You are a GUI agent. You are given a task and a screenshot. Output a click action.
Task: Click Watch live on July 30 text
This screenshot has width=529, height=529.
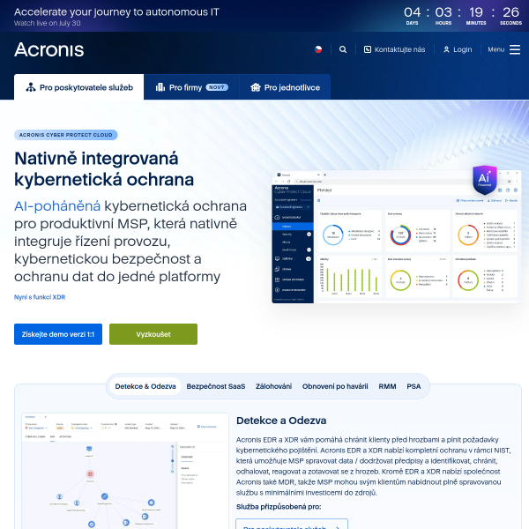pos(48,23)
